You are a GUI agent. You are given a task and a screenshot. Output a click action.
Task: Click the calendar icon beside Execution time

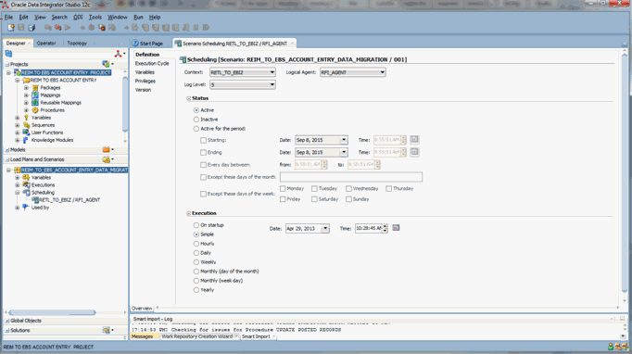tap(396, 228)
